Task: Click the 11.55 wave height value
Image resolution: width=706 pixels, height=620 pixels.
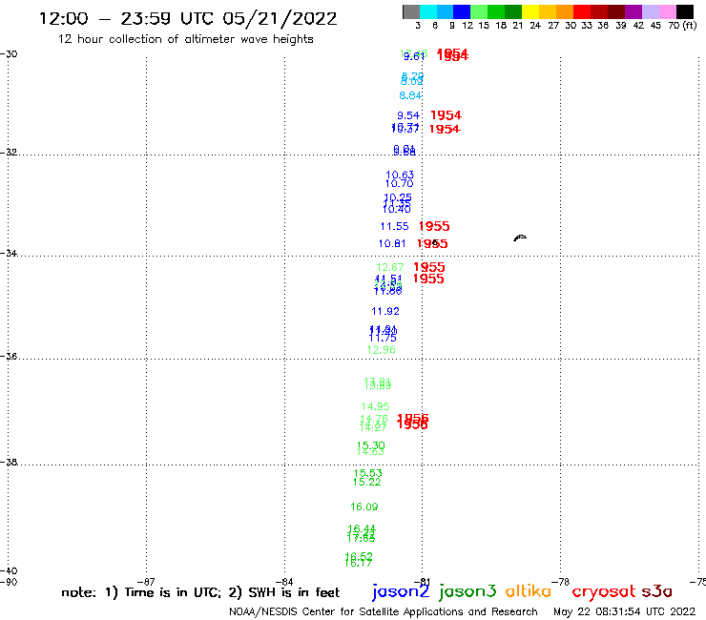Action: click(394, 226)
